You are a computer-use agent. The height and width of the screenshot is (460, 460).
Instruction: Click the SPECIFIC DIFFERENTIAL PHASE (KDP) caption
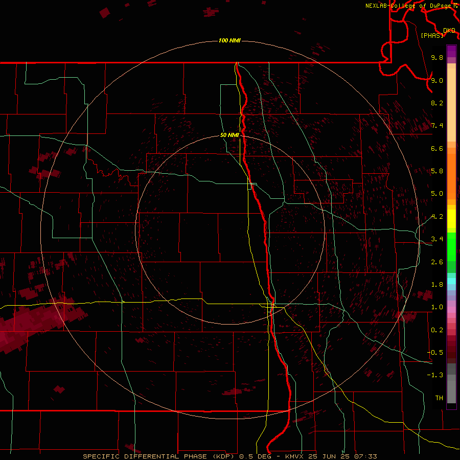158,456
